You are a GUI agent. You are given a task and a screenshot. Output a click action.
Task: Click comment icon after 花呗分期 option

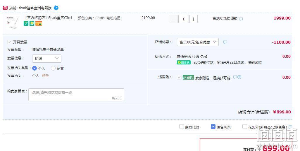click(x=290, y=127)
